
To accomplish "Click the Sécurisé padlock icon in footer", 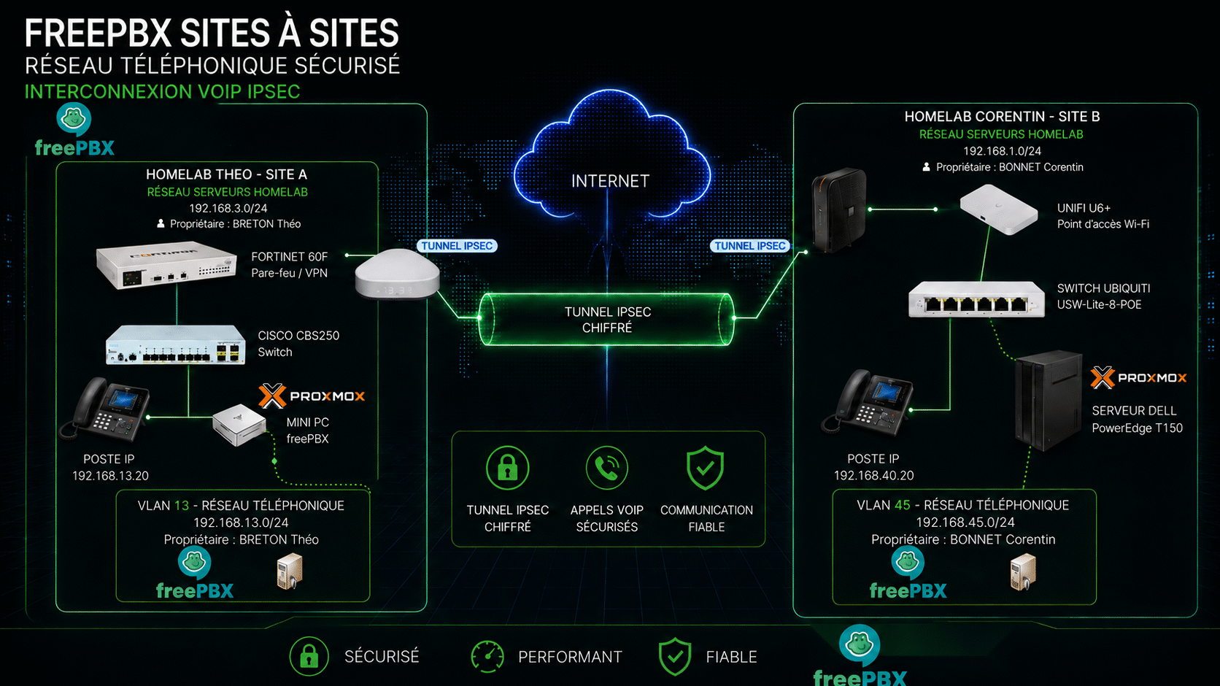I will [309, 656].
